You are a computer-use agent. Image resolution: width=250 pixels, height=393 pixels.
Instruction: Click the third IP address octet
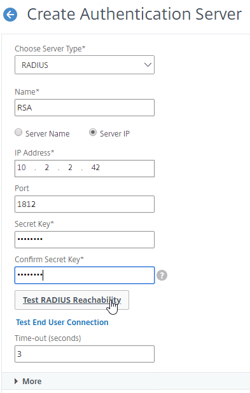[x=70, y=168]
